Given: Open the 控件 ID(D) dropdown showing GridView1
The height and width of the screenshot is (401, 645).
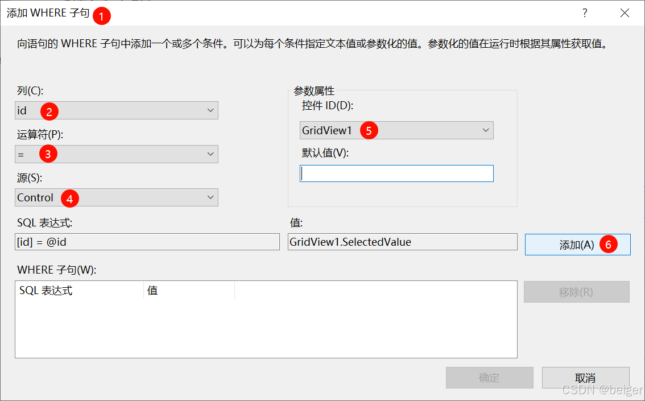Looking at the screenshot, I should click(x=396, y=130).
